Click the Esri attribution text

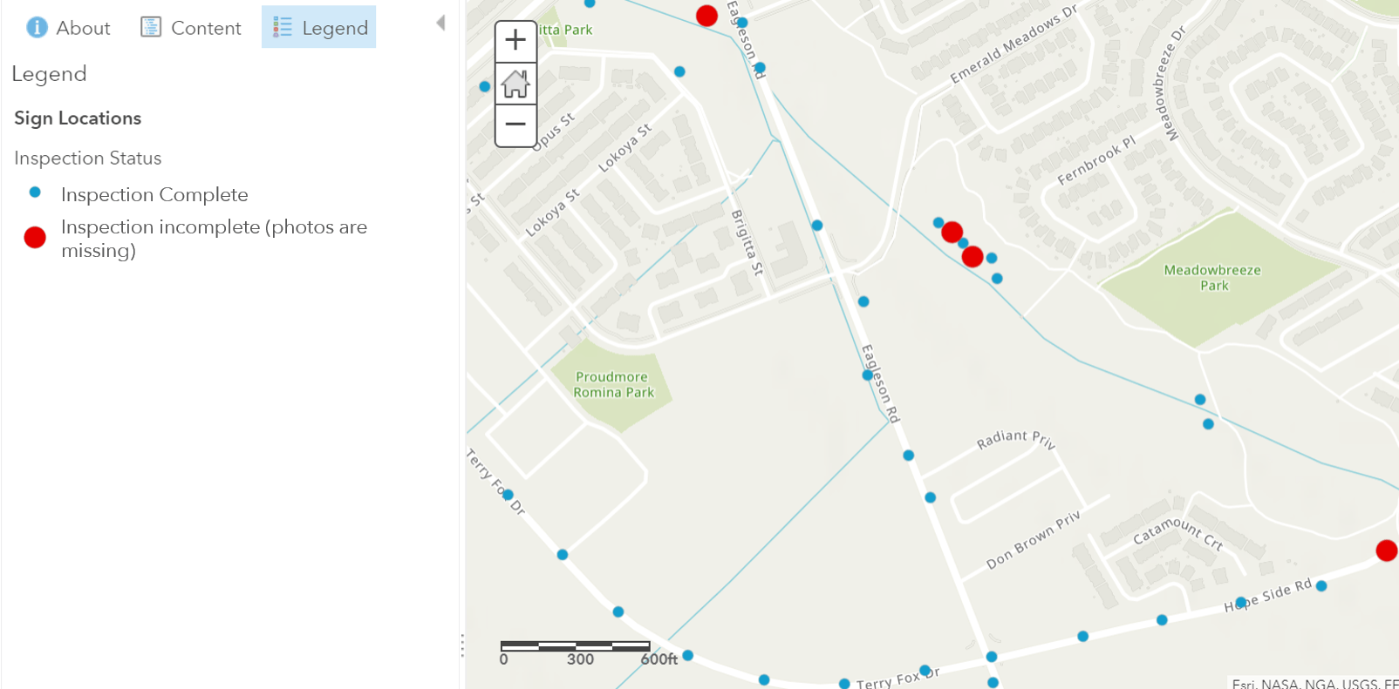(1314, 683)
